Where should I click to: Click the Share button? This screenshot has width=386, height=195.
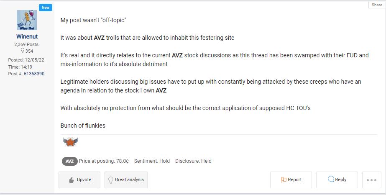(377, 5)
